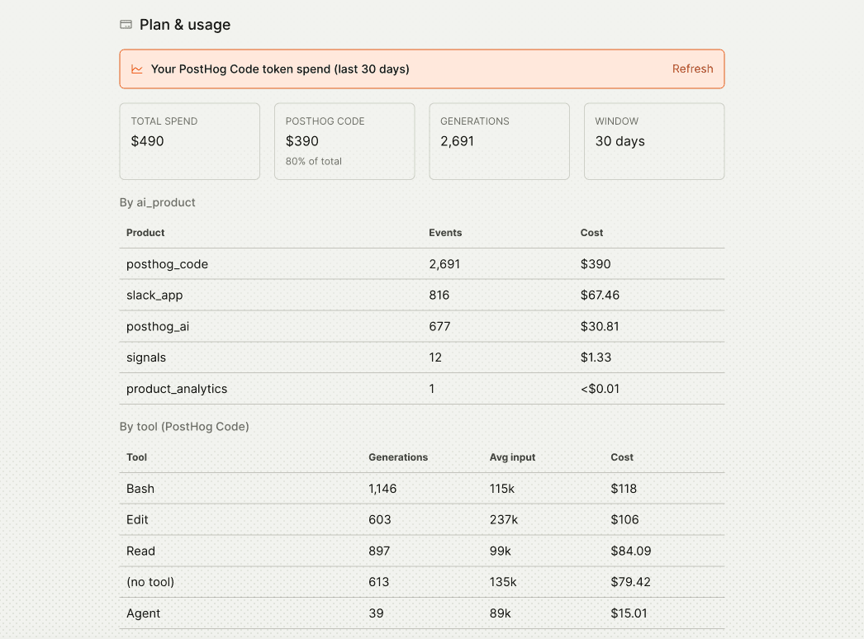
Task: Click the Bash tool row name
Action: point(140,489)
